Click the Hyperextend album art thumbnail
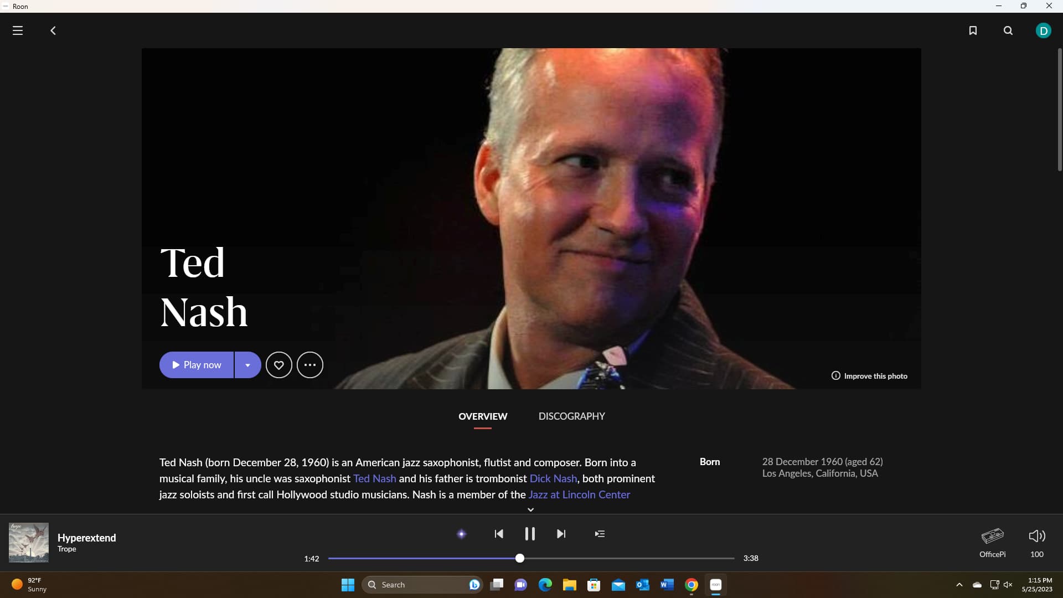This screenshot has width=1063, height=598. pos(29,543)
